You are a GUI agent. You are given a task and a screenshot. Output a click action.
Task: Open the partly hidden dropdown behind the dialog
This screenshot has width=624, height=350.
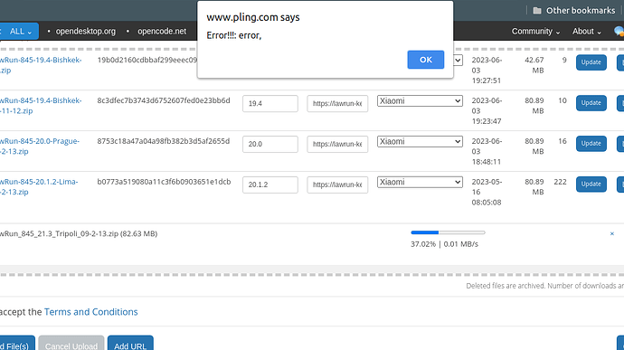coord(458,60)
